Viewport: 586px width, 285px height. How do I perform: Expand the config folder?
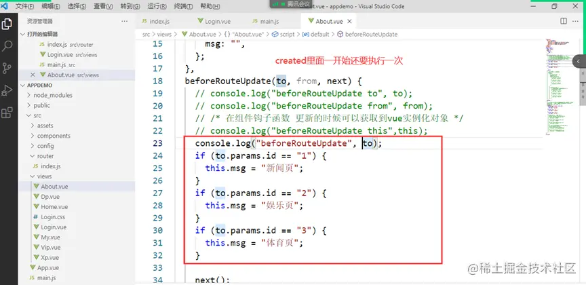click(45, 146)
